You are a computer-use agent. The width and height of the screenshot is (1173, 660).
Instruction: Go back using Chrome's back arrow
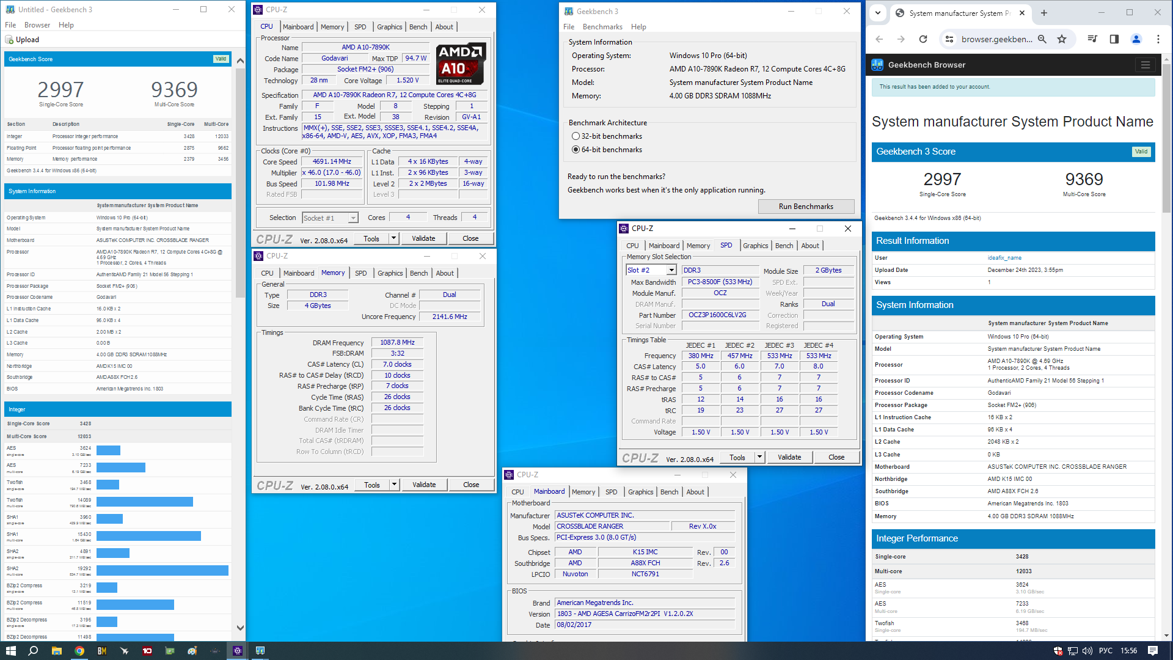879,39
